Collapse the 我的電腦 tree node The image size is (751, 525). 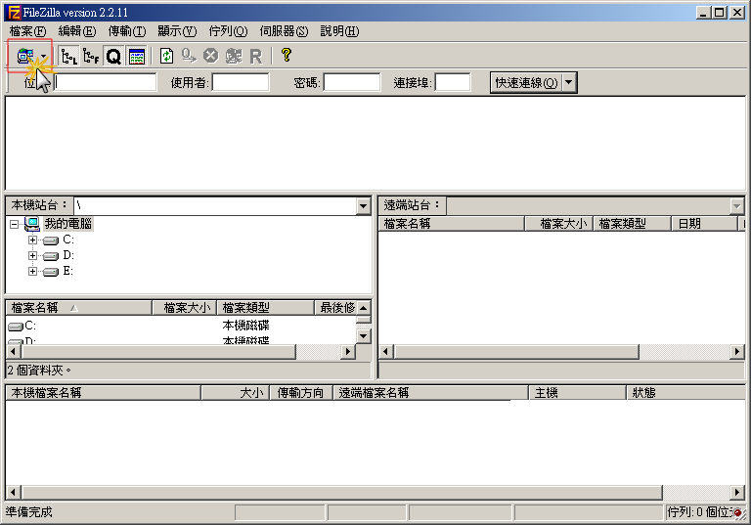coord(15,224)
